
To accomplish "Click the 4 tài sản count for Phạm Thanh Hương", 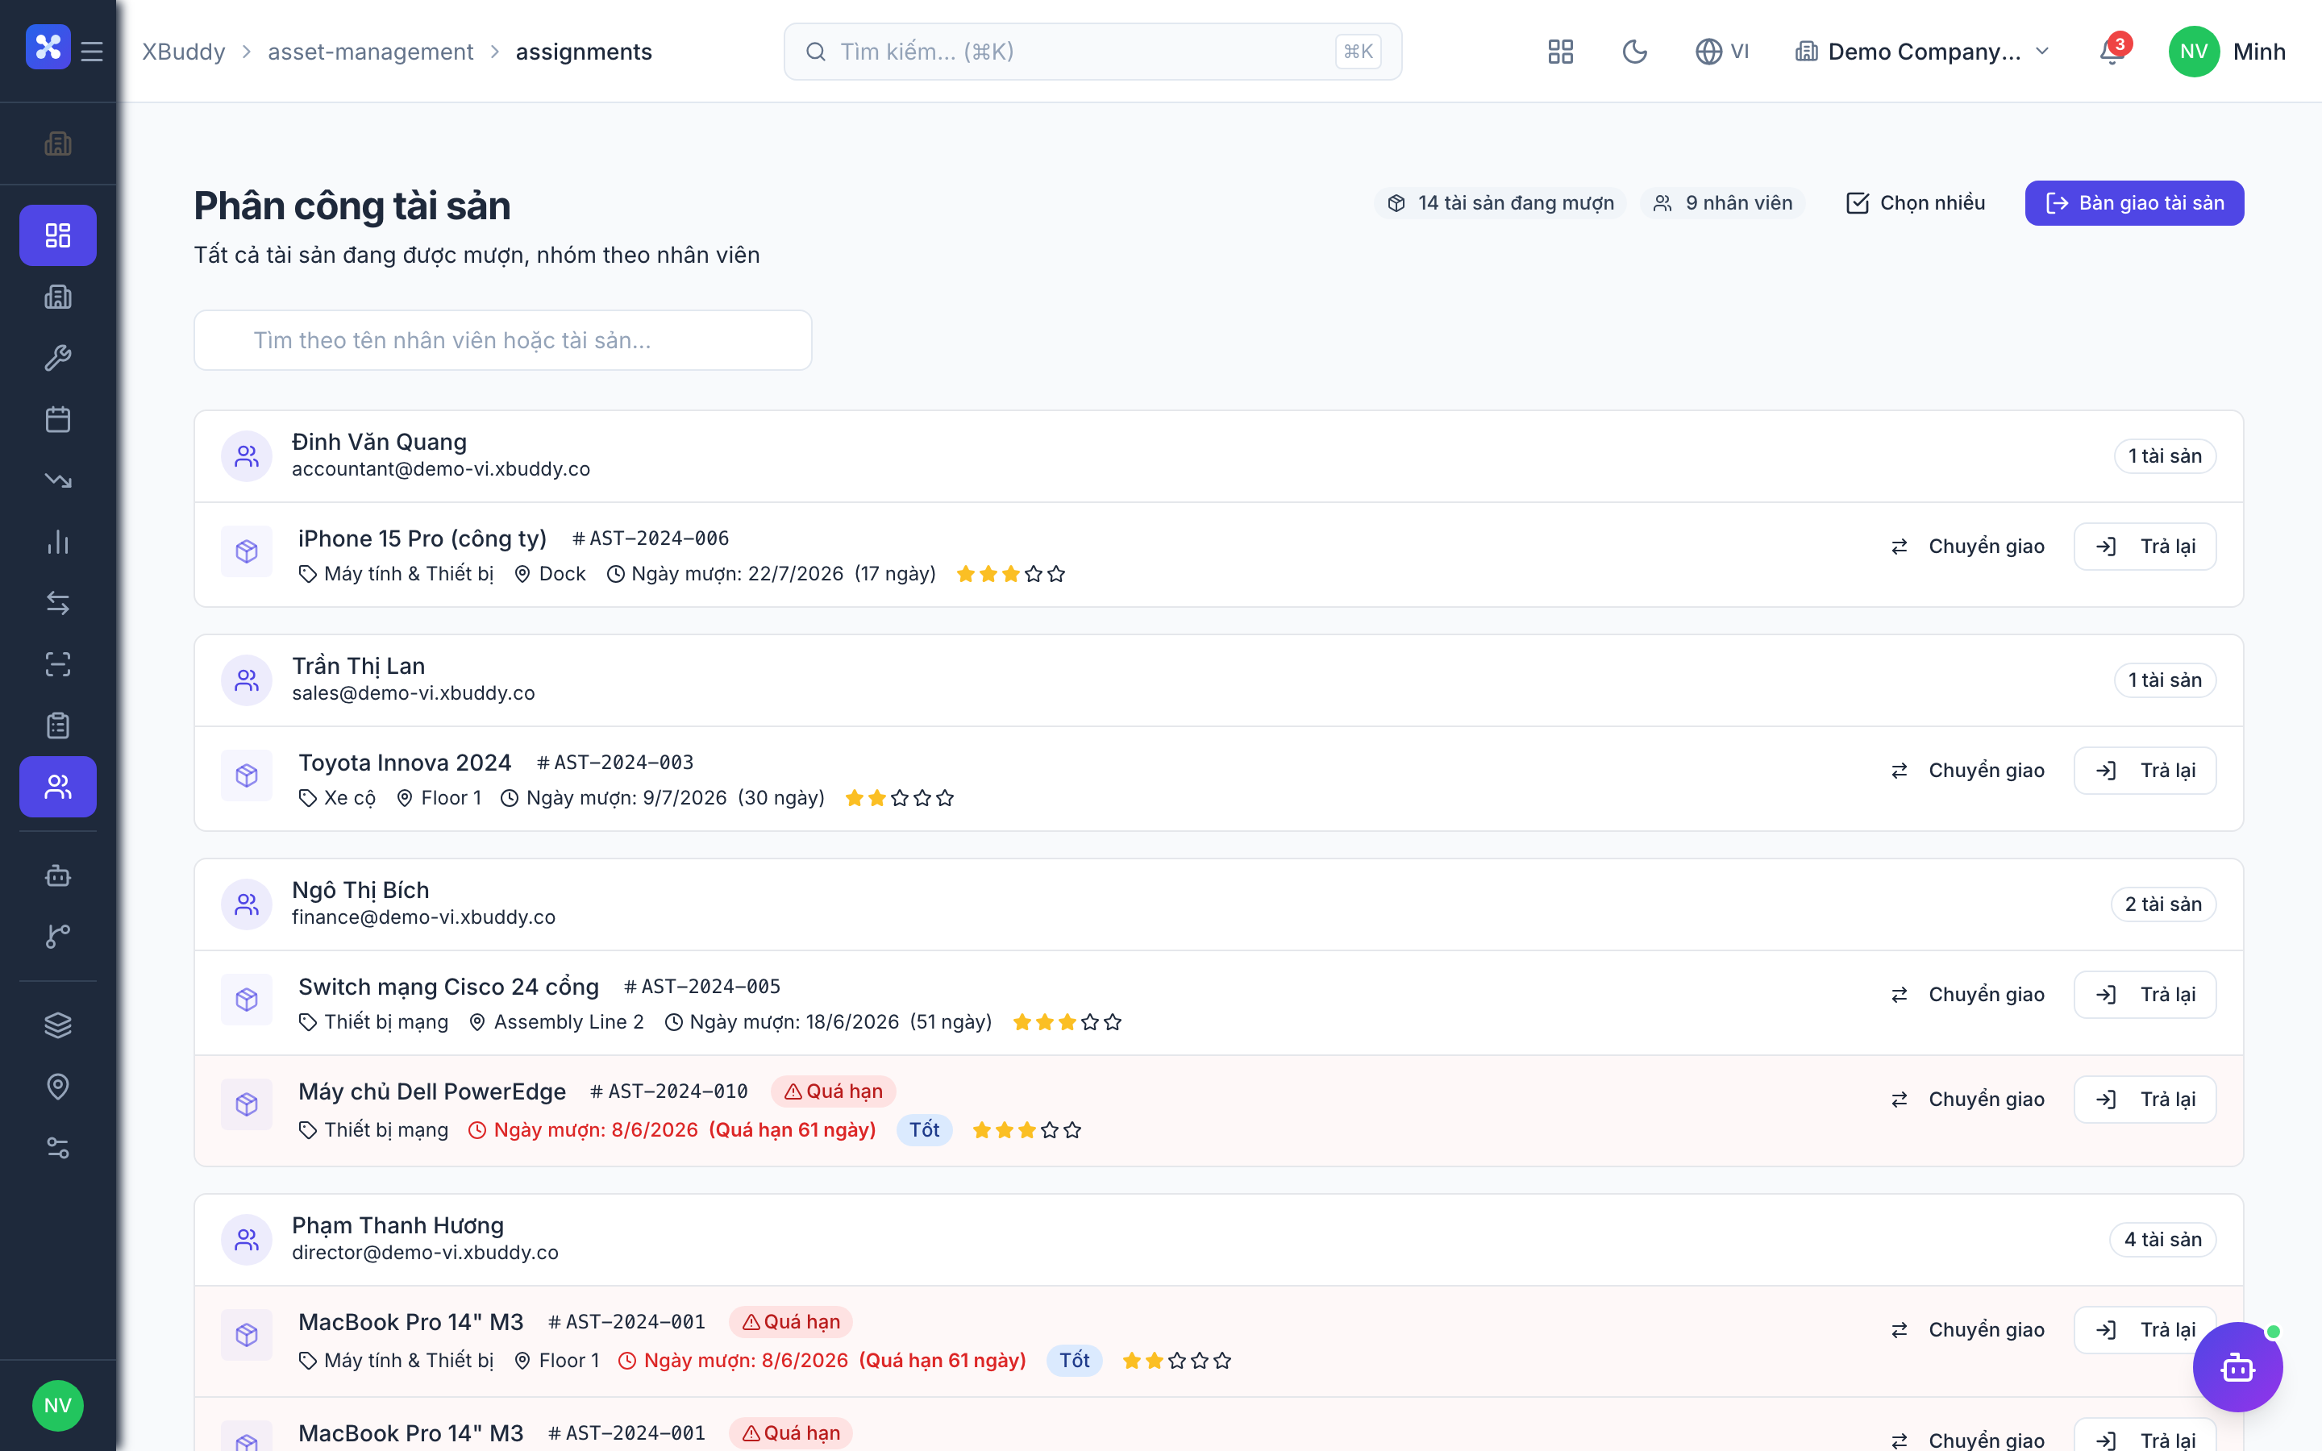I will point(2162,1240).
